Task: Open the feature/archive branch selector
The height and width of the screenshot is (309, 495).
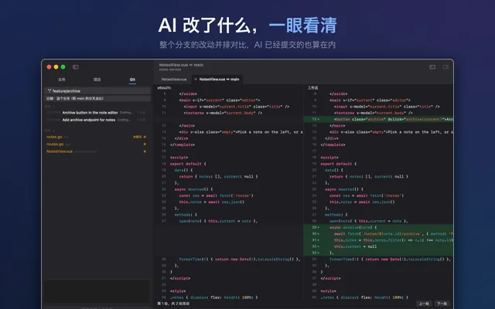Action: click(97, 91)
